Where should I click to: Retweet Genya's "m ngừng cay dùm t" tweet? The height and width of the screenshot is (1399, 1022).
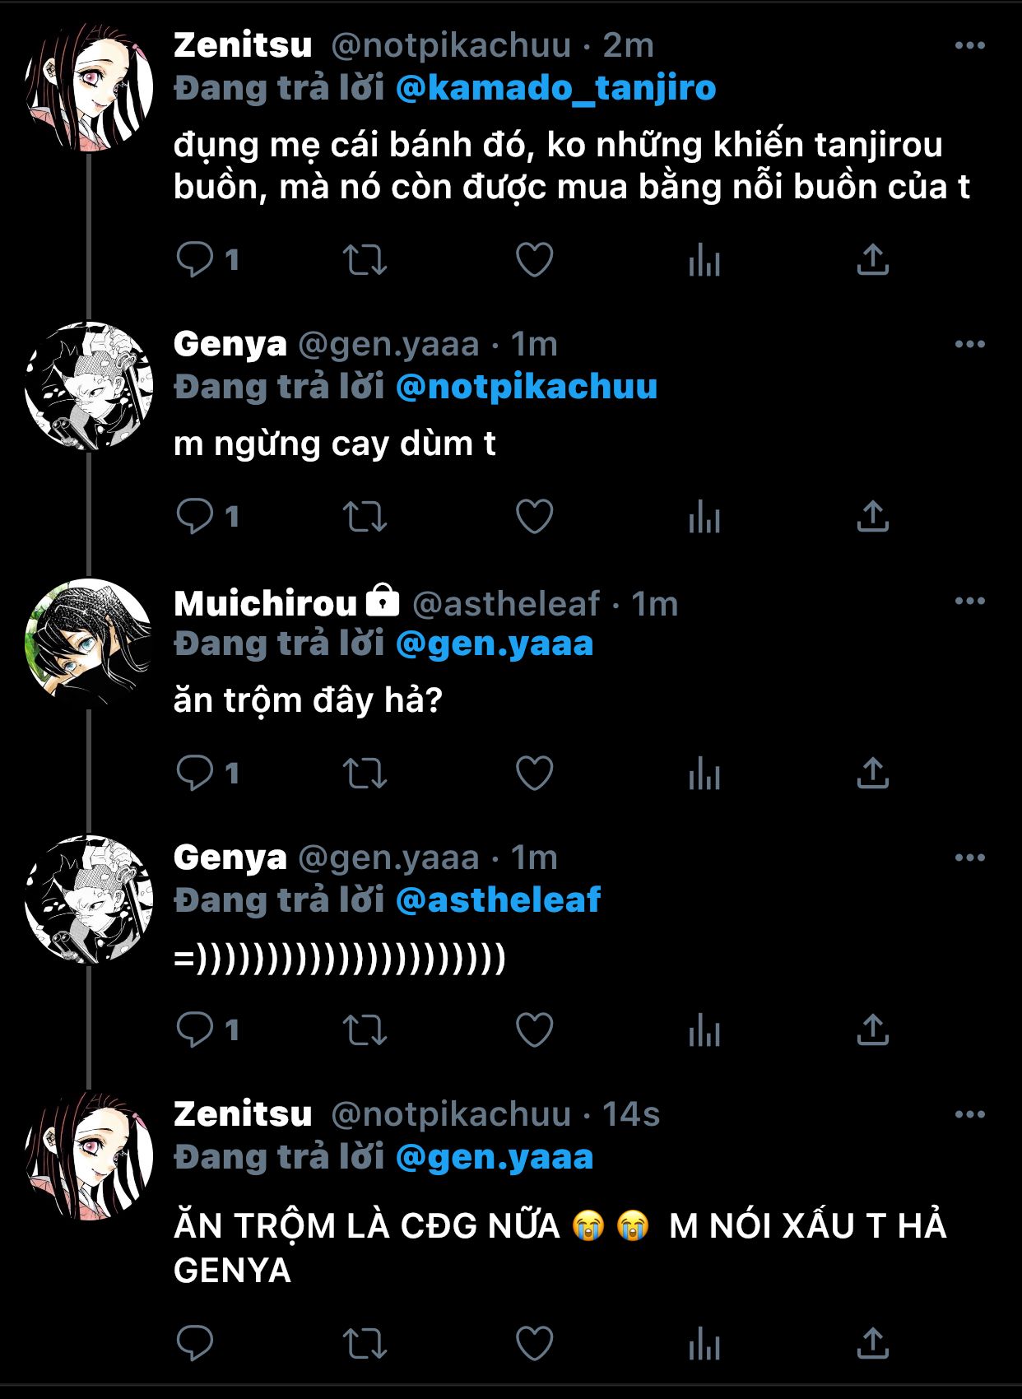[x=365, y=517]
